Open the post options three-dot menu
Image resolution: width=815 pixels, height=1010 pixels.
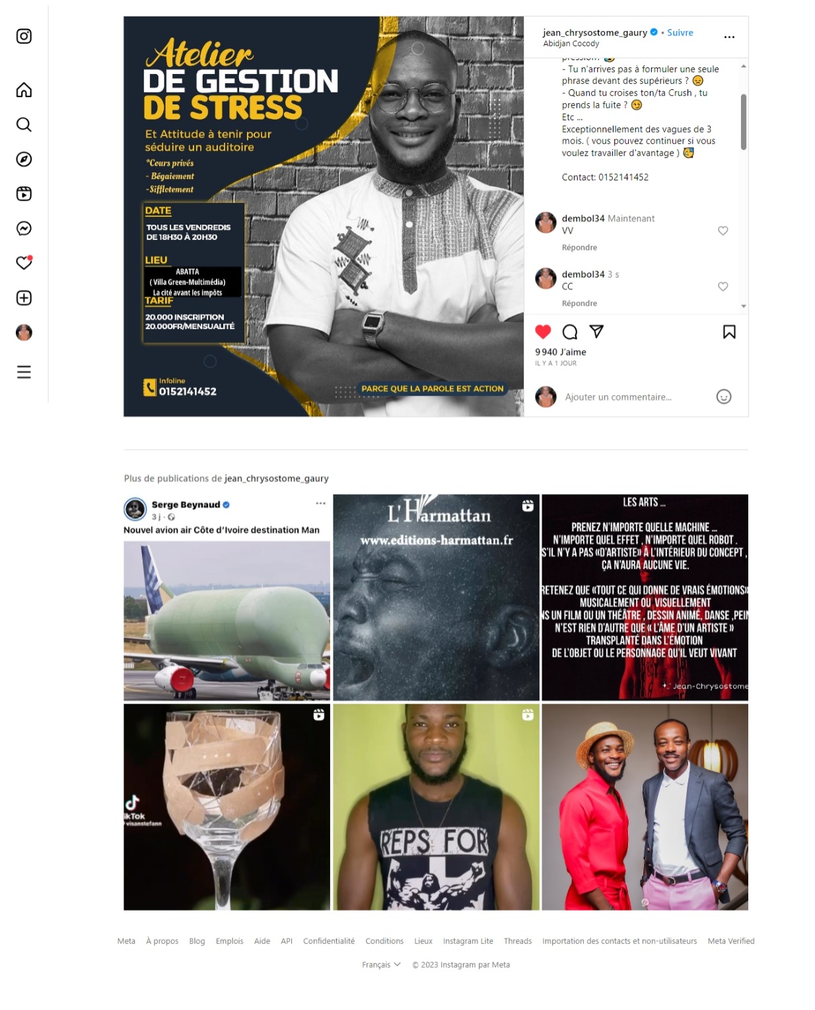tap(729, 37)
